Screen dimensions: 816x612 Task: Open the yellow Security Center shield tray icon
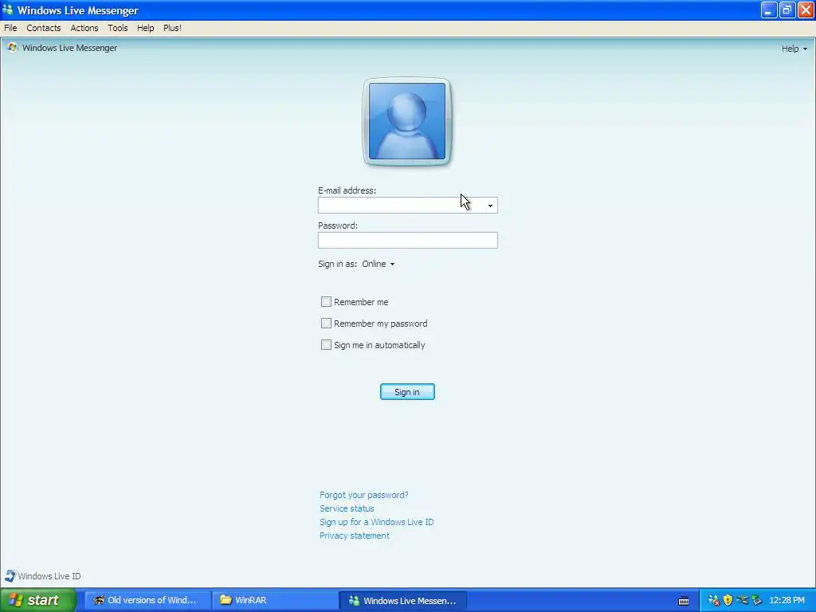[x=728, y=600]
